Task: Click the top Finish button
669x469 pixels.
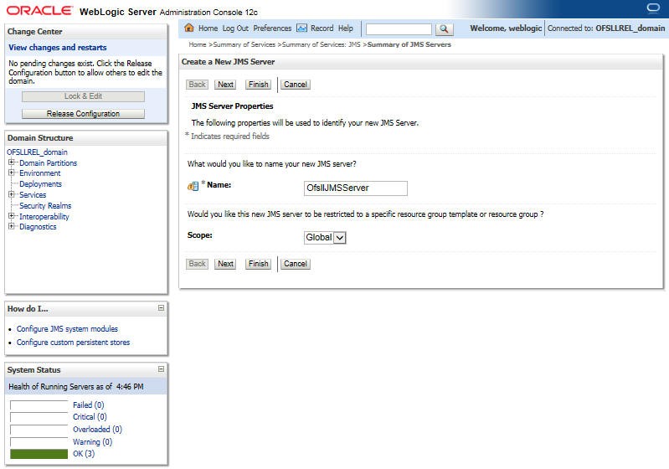Action: click(258, 85)
